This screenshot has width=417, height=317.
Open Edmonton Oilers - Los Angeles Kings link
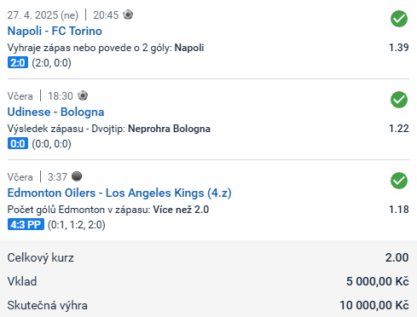[x=119, y=193]
